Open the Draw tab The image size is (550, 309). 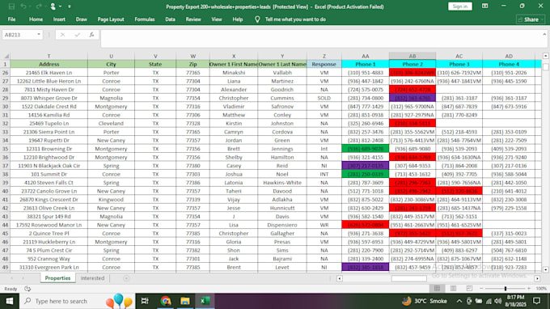click(82, 19)
